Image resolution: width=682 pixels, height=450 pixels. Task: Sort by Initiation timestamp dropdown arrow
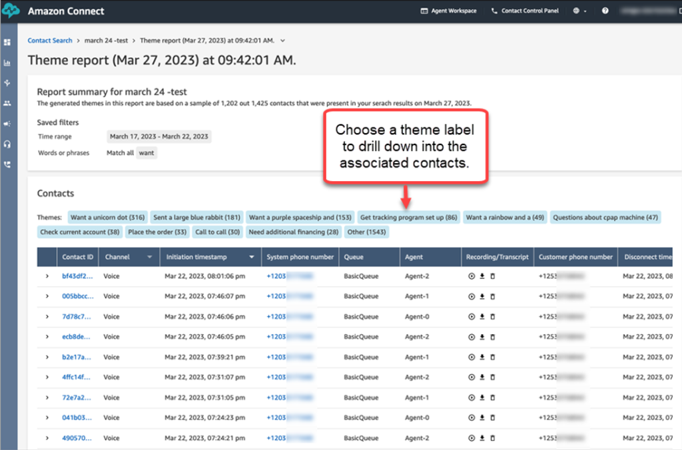coord(251,257)
